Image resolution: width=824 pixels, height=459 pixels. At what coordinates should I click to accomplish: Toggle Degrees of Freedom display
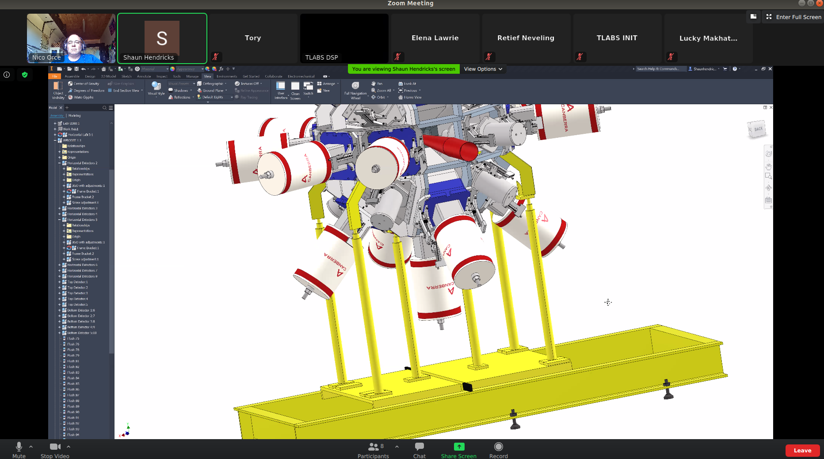pos(86,91)
